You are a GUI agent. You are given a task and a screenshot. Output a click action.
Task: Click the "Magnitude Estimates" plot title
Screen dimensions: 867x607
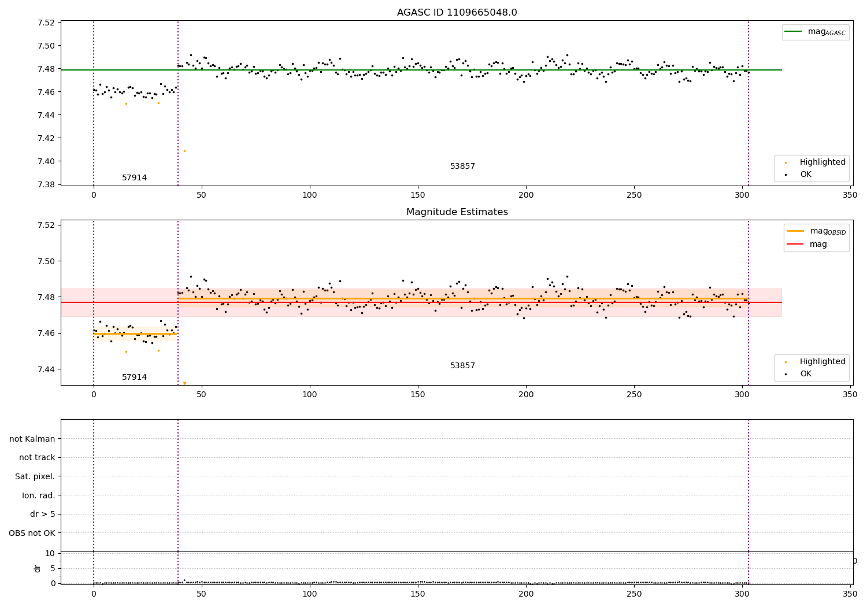pos(457,212)
